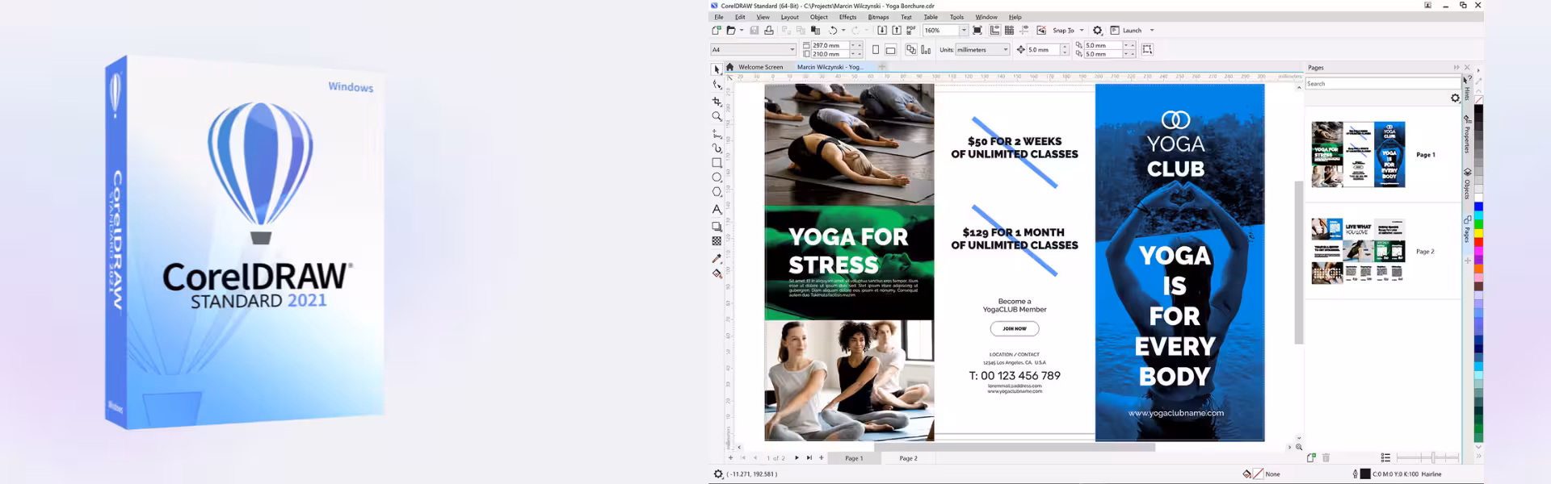
Task: Select the Interactive Fill bucket tool
Action: click(x=717, y=274)
